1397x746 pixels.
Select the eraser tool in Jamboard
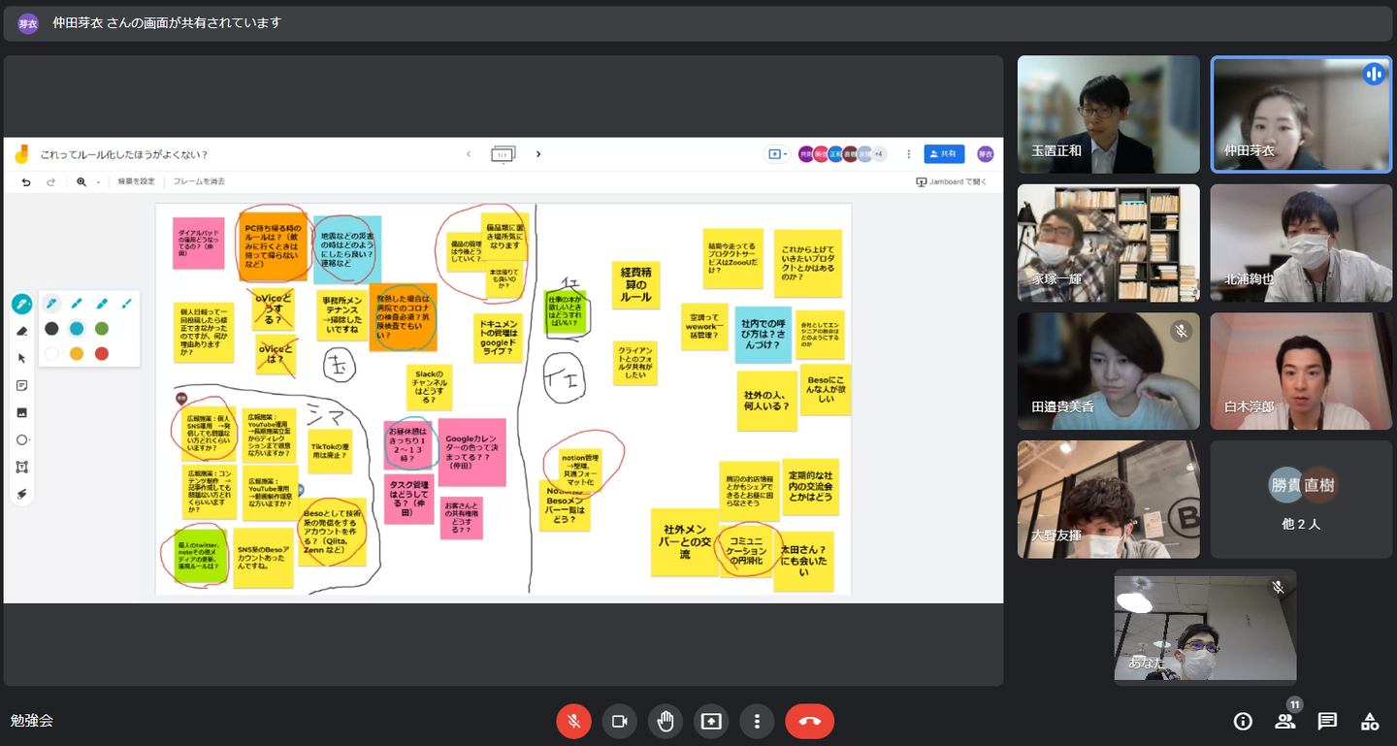[21, 331]
